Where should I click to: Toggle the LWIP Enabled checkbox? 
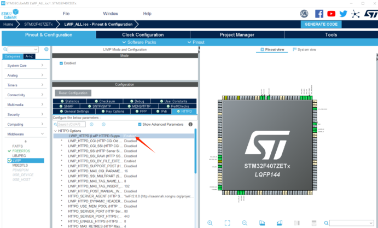61,63
